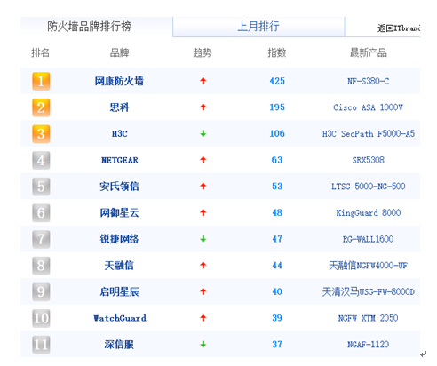Click the red up arrow for 网康防火墙

pos(203,81)
